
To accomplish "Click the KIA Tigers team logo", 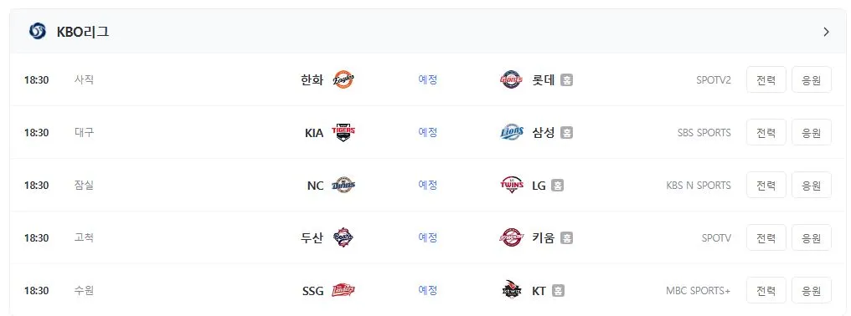I will pos(343,132).
